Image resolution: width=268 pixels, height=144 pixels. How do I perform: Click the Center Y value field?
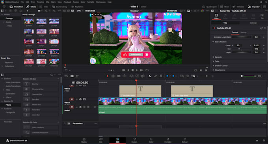256,45
